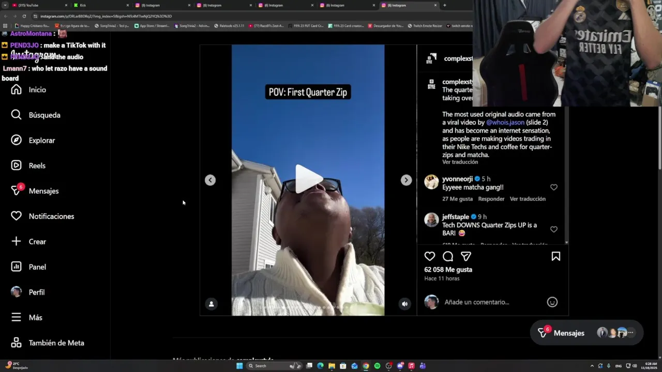The image size is (662, 372).
Task: Share the post via paper-plane icon
Action: pyautogui.click(x=466, y=256)
